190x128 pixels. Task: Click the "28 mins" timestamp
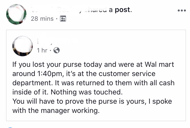(42, 19)
